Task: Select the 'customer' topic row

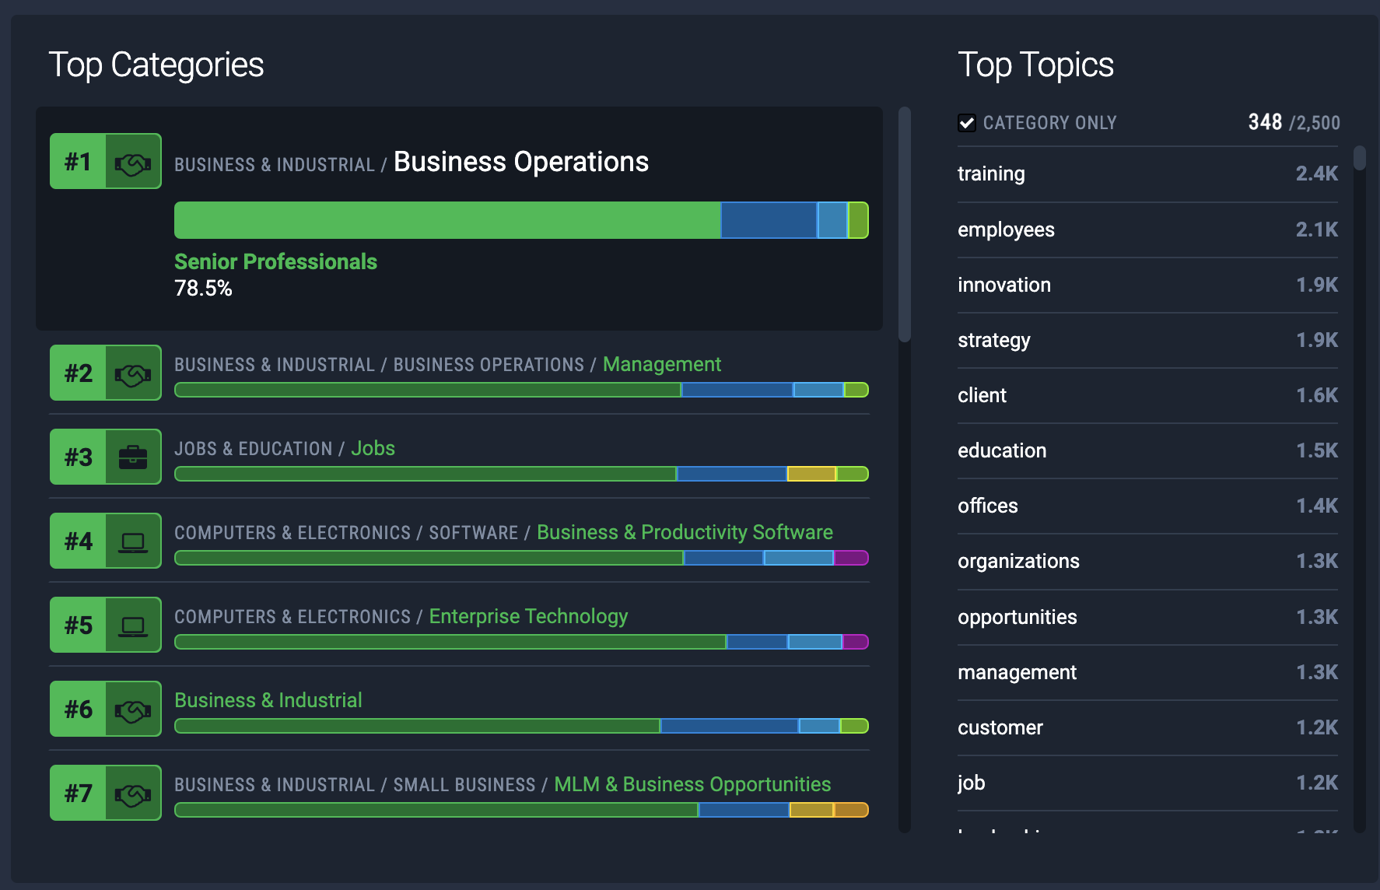Action: (x=1148, y=727)
